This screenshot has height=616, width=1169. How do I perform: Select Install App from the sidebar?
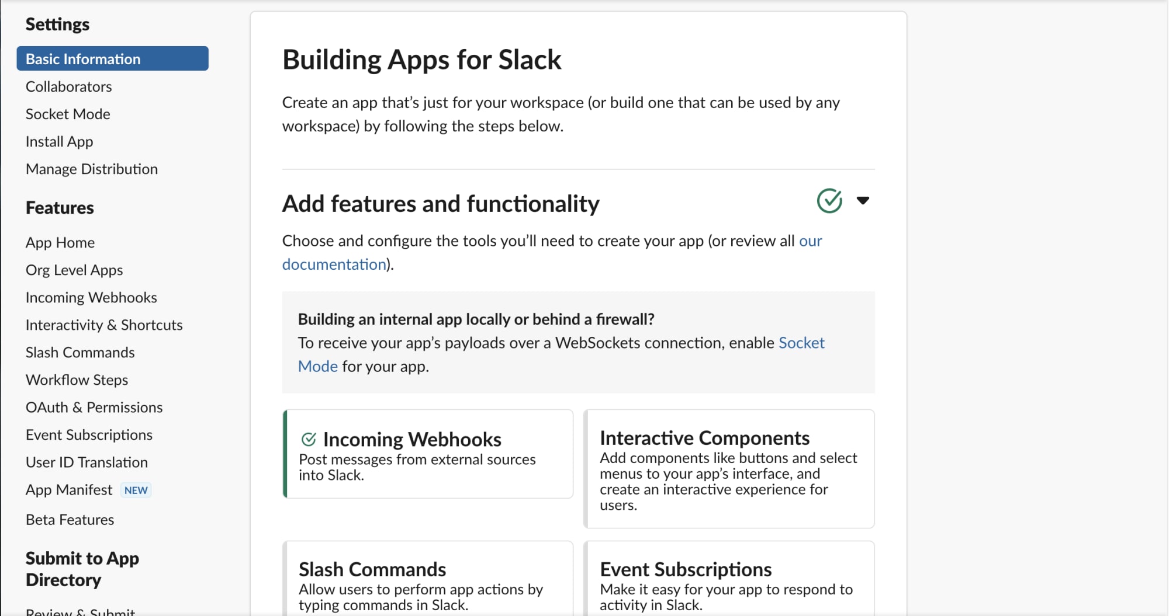tap(59, 141)
